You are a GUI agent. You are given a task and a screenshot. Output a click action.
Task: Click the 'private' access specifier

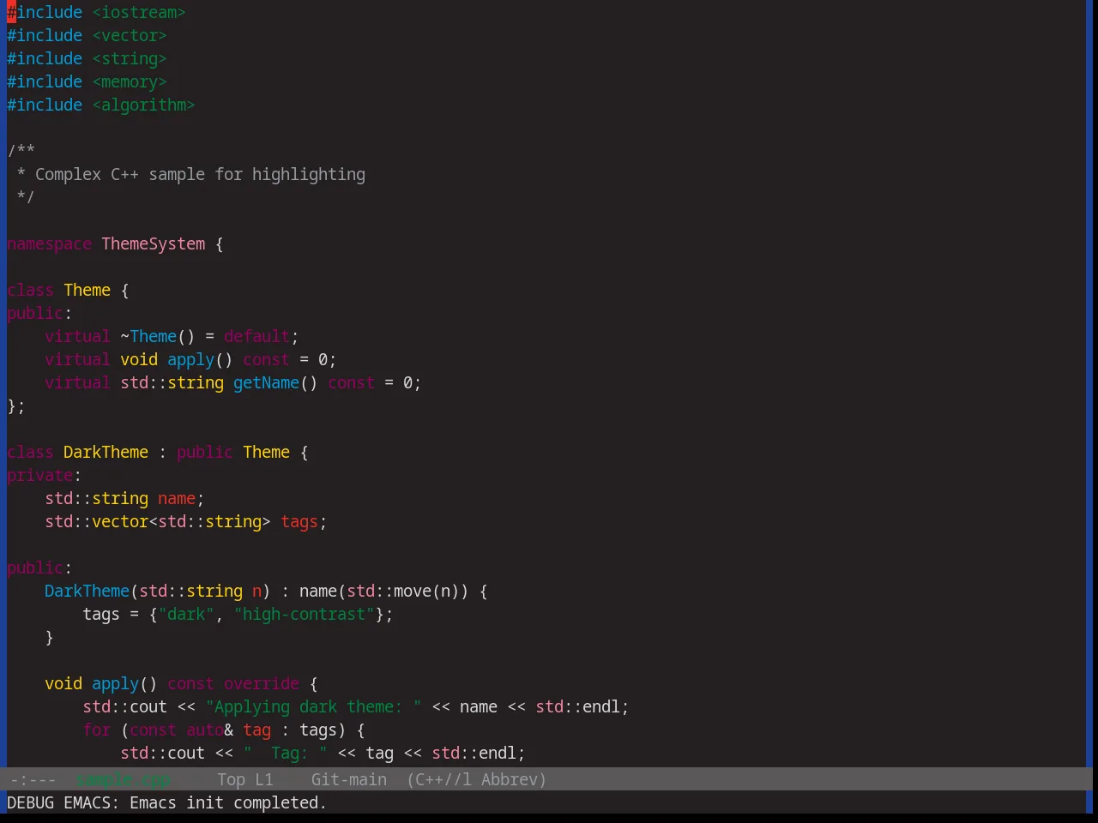(x=39, y=475)
